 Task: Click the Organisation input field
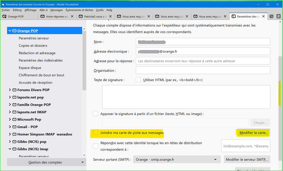pyautogui.click(x=203, y=70)
